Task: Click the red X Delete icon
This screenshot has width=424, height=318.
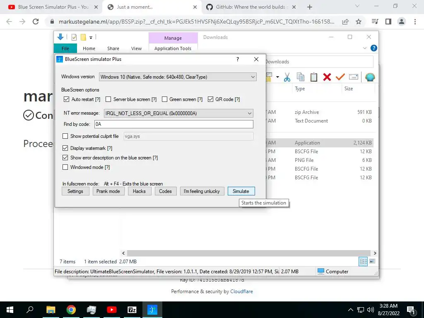Action: (327, 77)
